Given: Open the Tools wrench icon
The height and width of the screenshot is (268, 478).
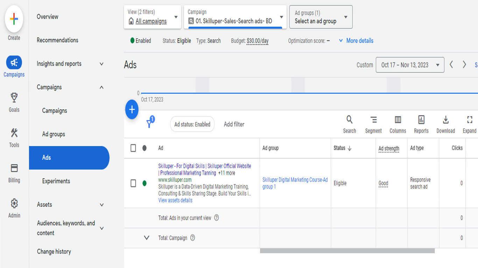Looking at the screenshot, I should coord(14,133).
